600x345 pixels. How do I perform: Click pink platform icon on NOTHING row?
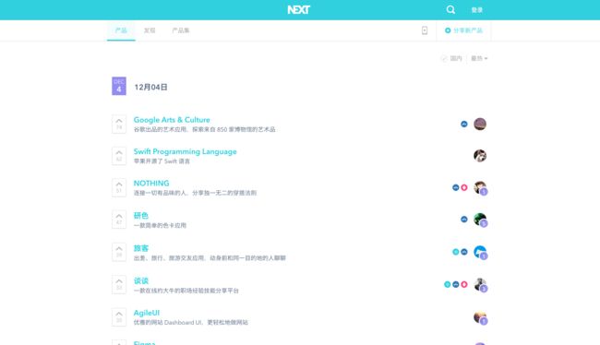(x=463, y=187)
